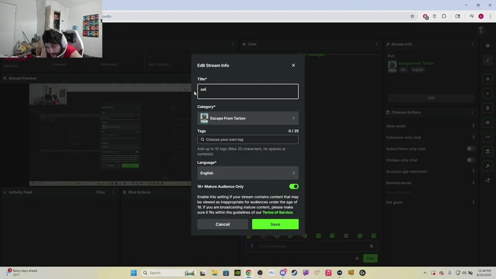Screen dimensions: 496x279
Task: Open the Category dropdown showing Escape From Tarkov
Action: [248, 118]
